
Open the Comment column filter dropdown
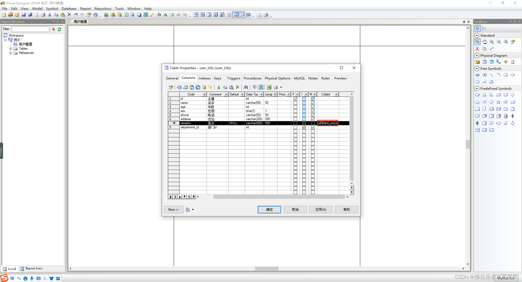[x=226, y=94]
